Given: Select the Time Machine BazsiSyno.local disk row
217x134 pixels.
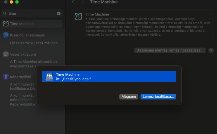Looking at the screenshot, I should [109, 77].
